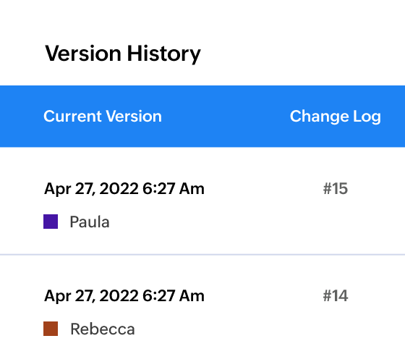The image size is (405, 362).
Task: Click empty space right of Rebecca
Action: (245, 329)
